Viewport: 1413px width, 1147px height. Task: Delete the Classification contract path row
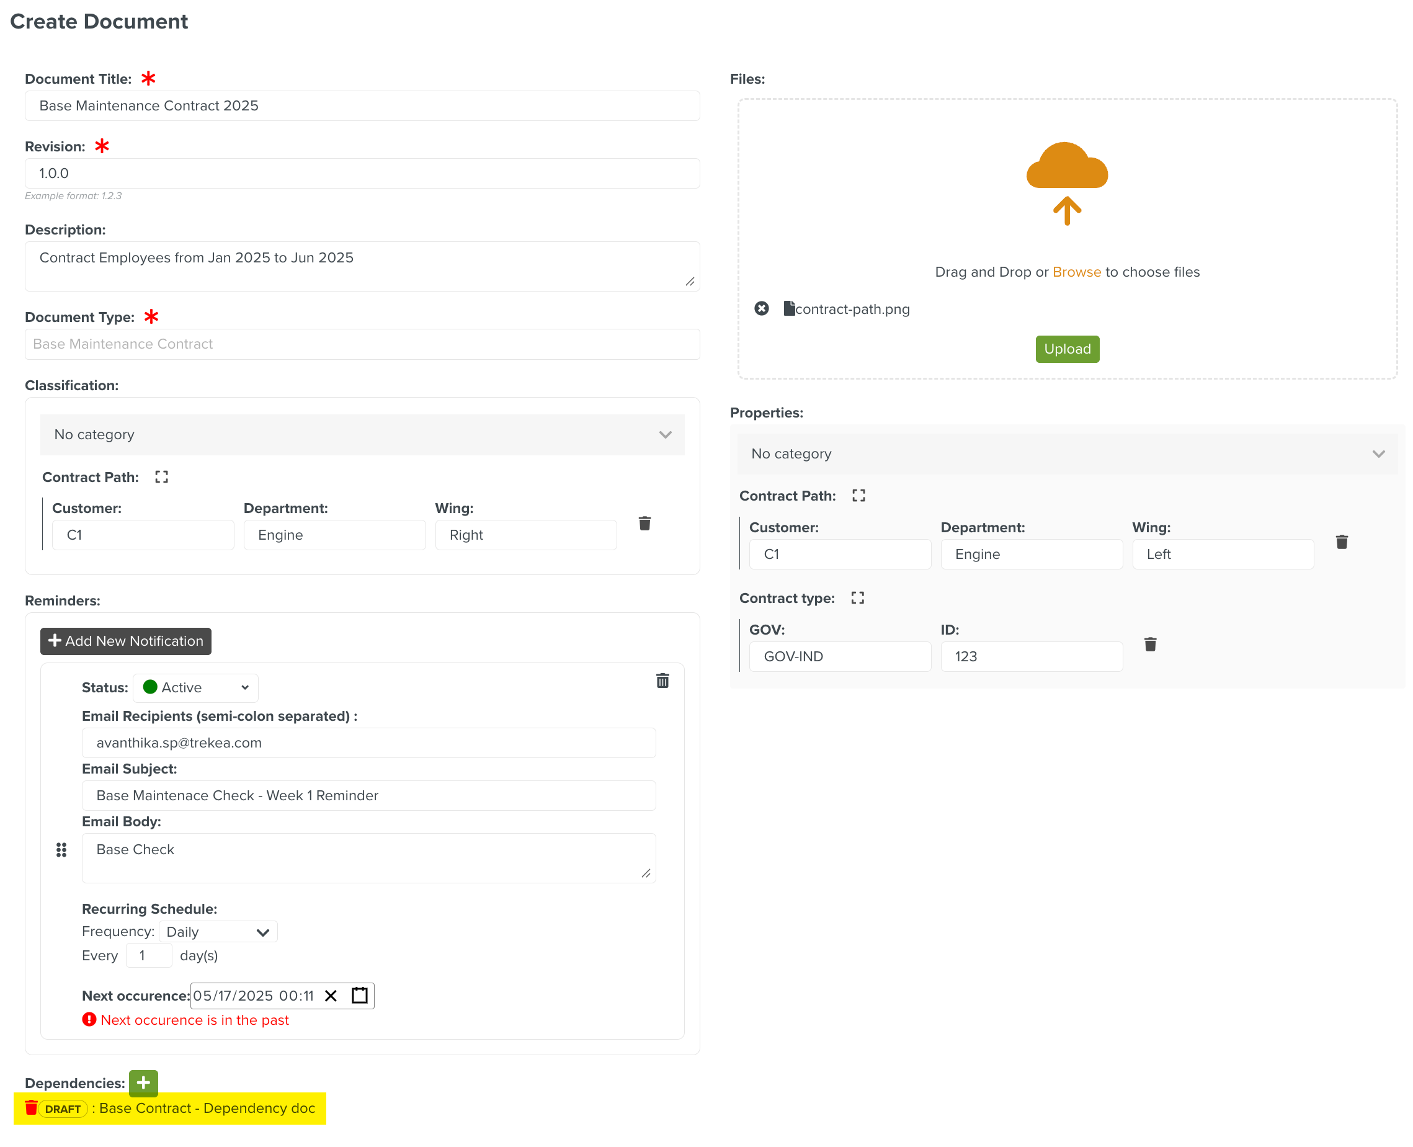(644, 524)
